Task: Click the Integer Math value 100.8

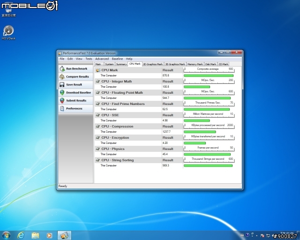Action: pyautogui.click(x=166, y=87)
